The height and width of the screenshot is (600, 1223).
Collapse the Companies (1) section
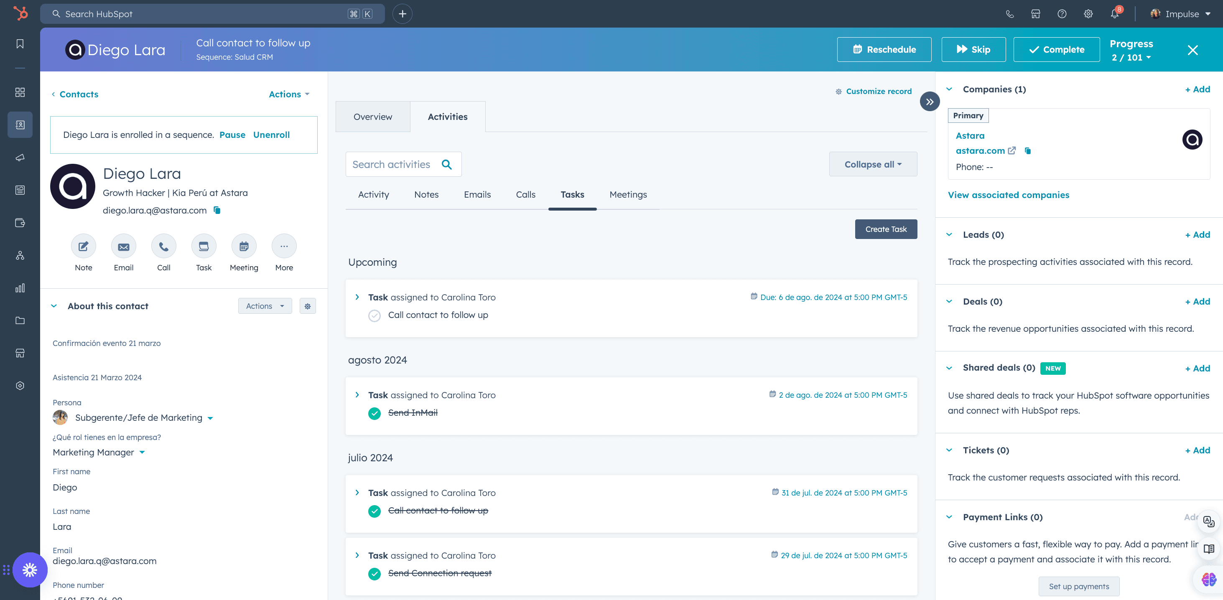point(949,89)
